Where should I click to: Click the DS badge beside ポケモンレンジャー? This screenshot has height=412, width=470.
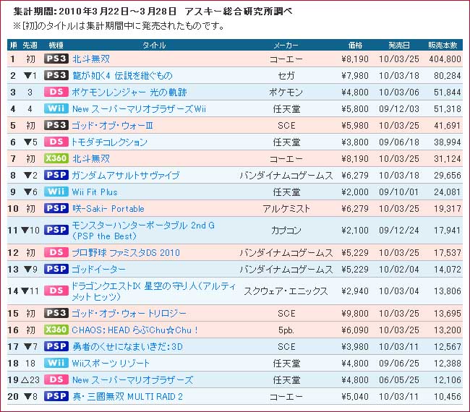tap(56, 92)
